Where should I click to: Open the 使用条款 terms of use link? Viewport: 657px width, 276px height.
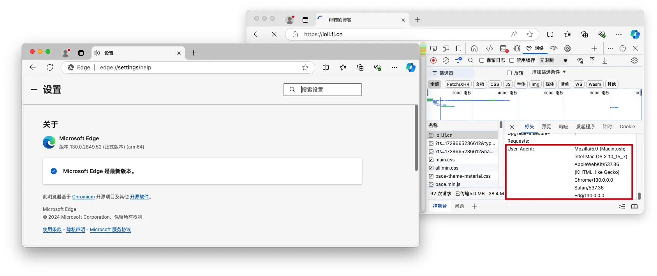click(x=52, y=230)
